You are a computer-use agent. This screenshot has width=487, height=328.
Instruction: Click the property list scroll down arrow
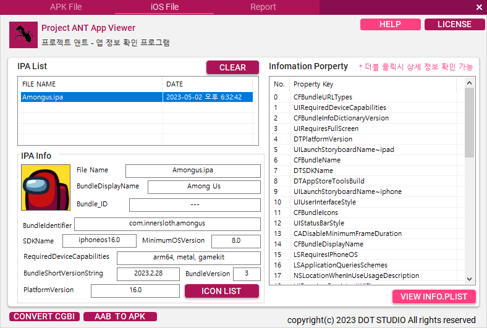469,279
